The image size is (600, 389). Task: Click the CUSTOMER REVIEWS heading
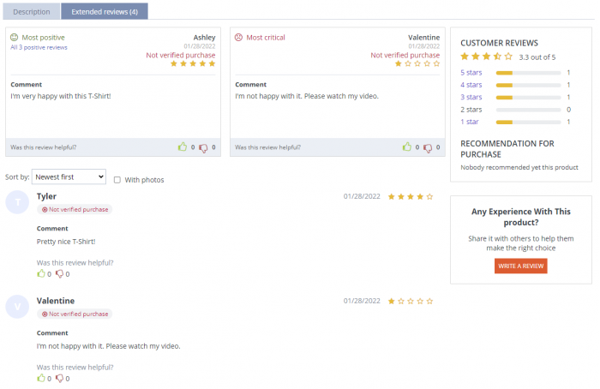[499, 43]
